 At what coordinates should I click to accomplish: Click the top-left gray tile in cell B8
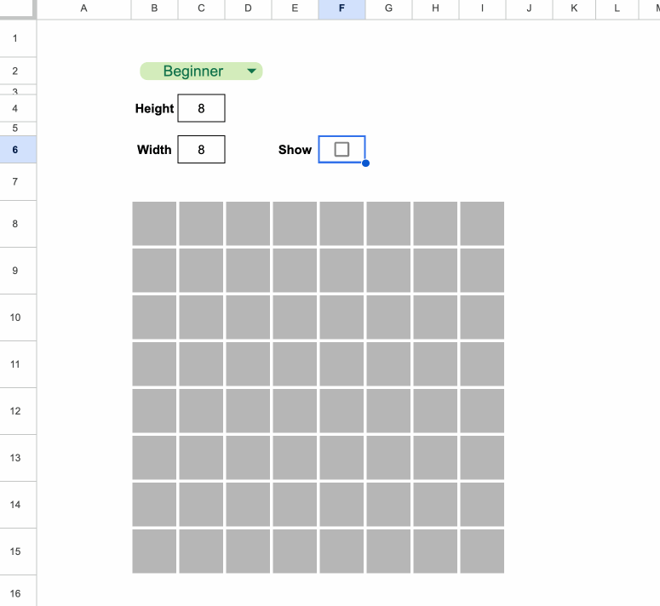point(154,224)
